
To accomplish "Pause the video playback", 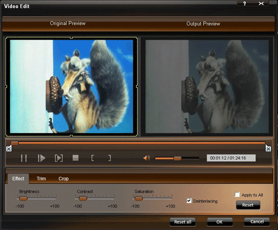I will [24, 158].
